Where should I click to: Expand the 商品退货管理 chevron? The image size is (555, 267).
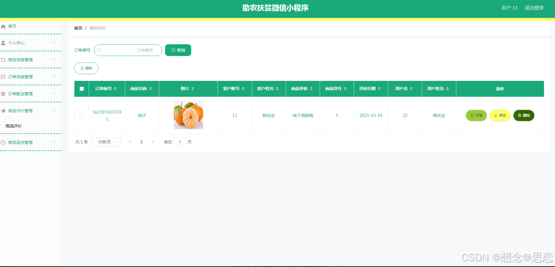click(53, 142)
